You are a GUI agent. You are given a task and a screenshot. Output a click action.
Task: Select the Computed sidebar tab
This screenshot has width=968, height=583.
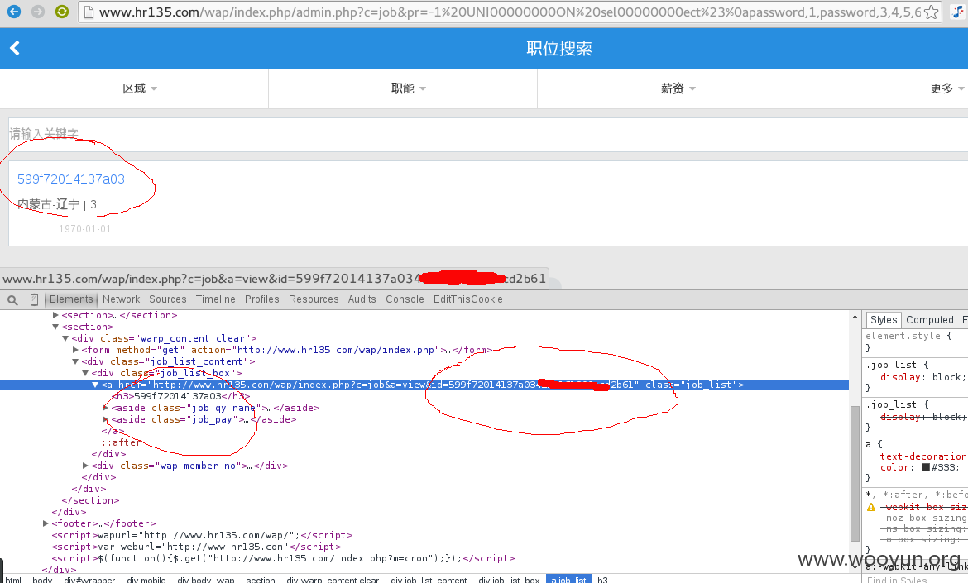tap(930, 319)
